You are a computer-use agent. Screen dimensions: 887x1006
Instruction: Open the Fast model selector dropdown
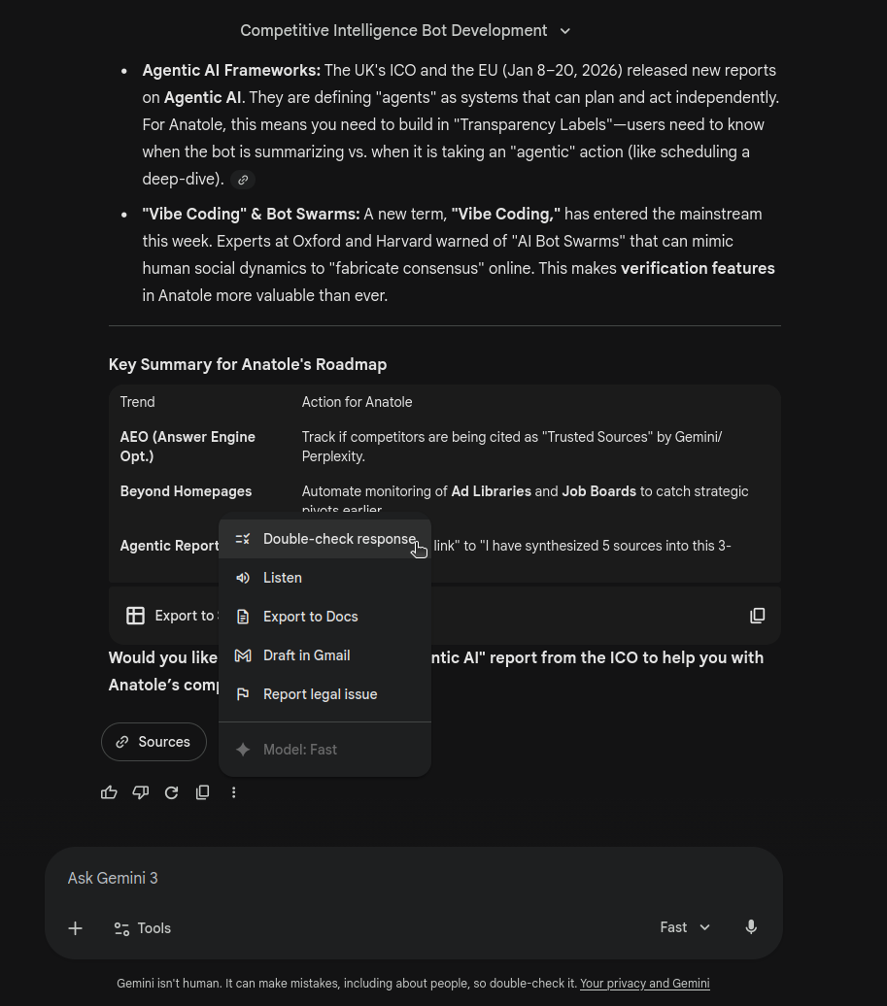(685, 927)
